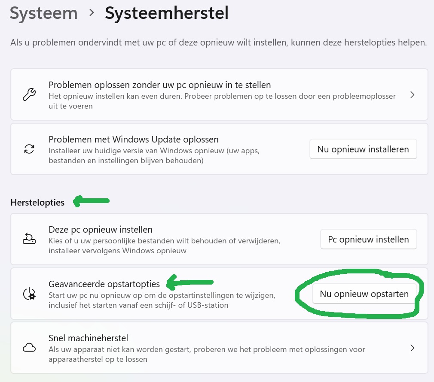Click the reset PC icon beside Deze pc opnieuw instellen
The height and width of the screenshot is (382, 434).
pyautogui.click(x=29, y=239)
